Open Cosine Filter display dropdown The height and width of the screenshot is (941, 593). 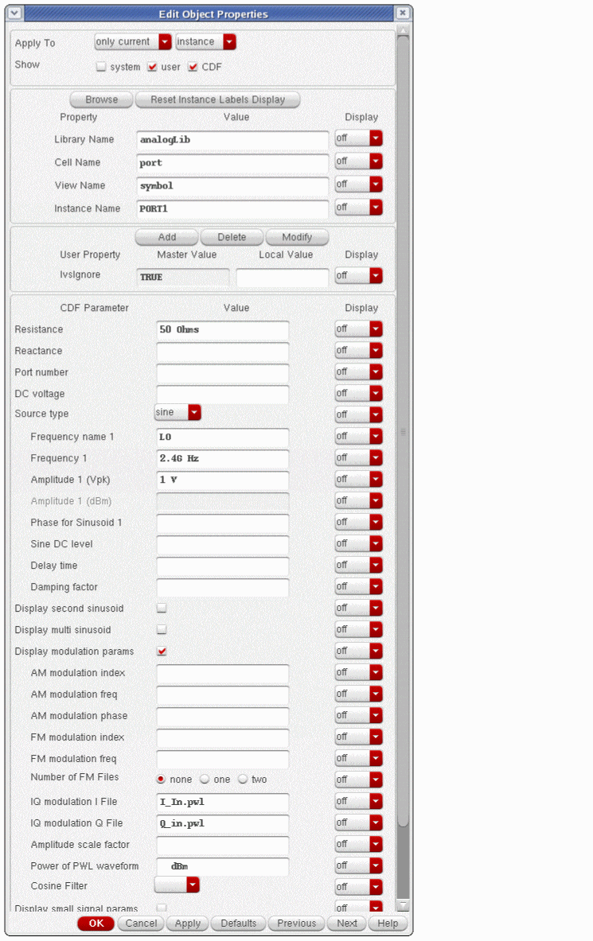(359, 887)
